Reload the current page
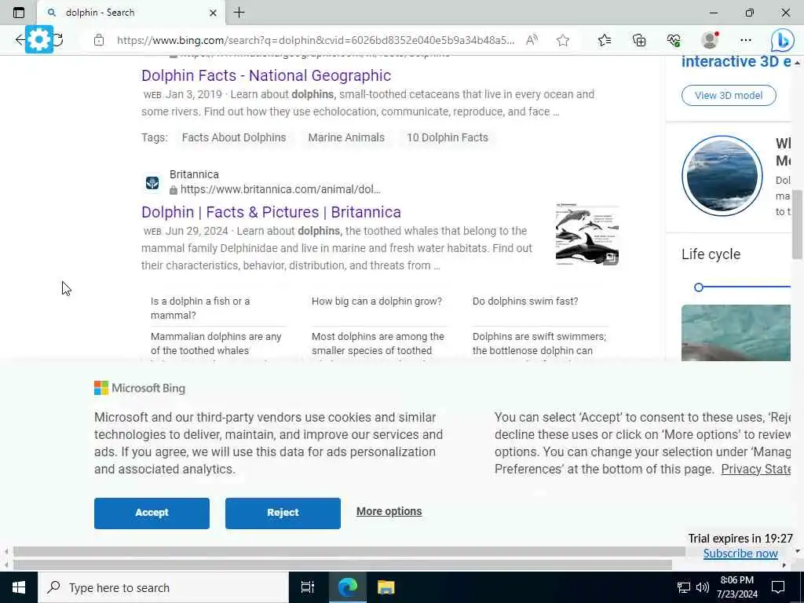 58,40
